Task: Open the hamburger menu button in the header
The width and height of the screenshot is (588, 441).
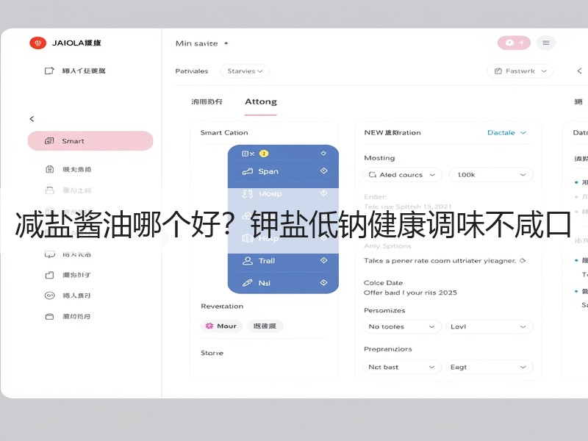Action: (546, 43)
